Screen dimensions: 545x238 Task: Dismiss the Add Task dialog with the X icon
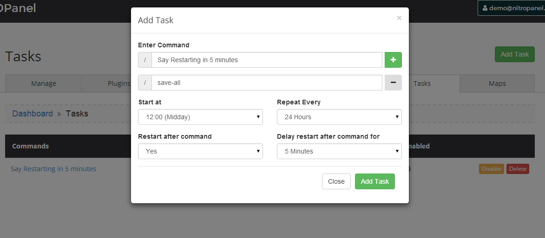pos(399,18)
